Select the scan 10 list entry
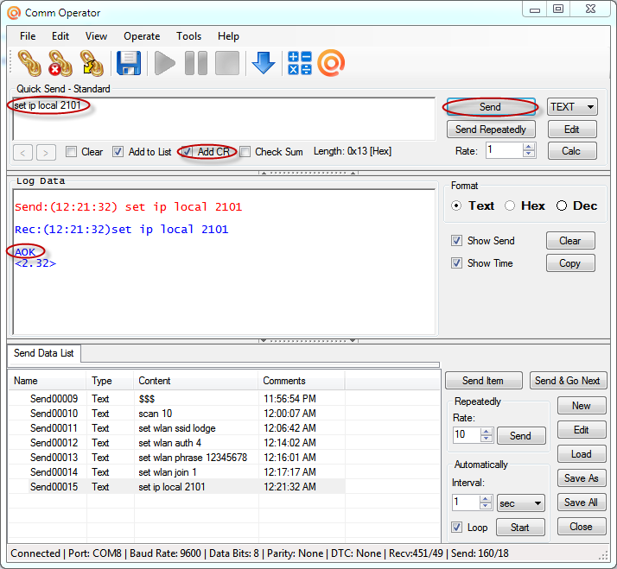617x569 pixels. 176,414
